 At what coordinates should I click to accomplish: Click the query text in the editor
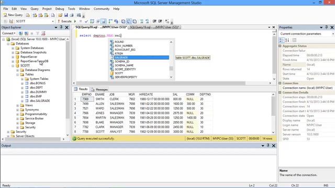point(100,36)
